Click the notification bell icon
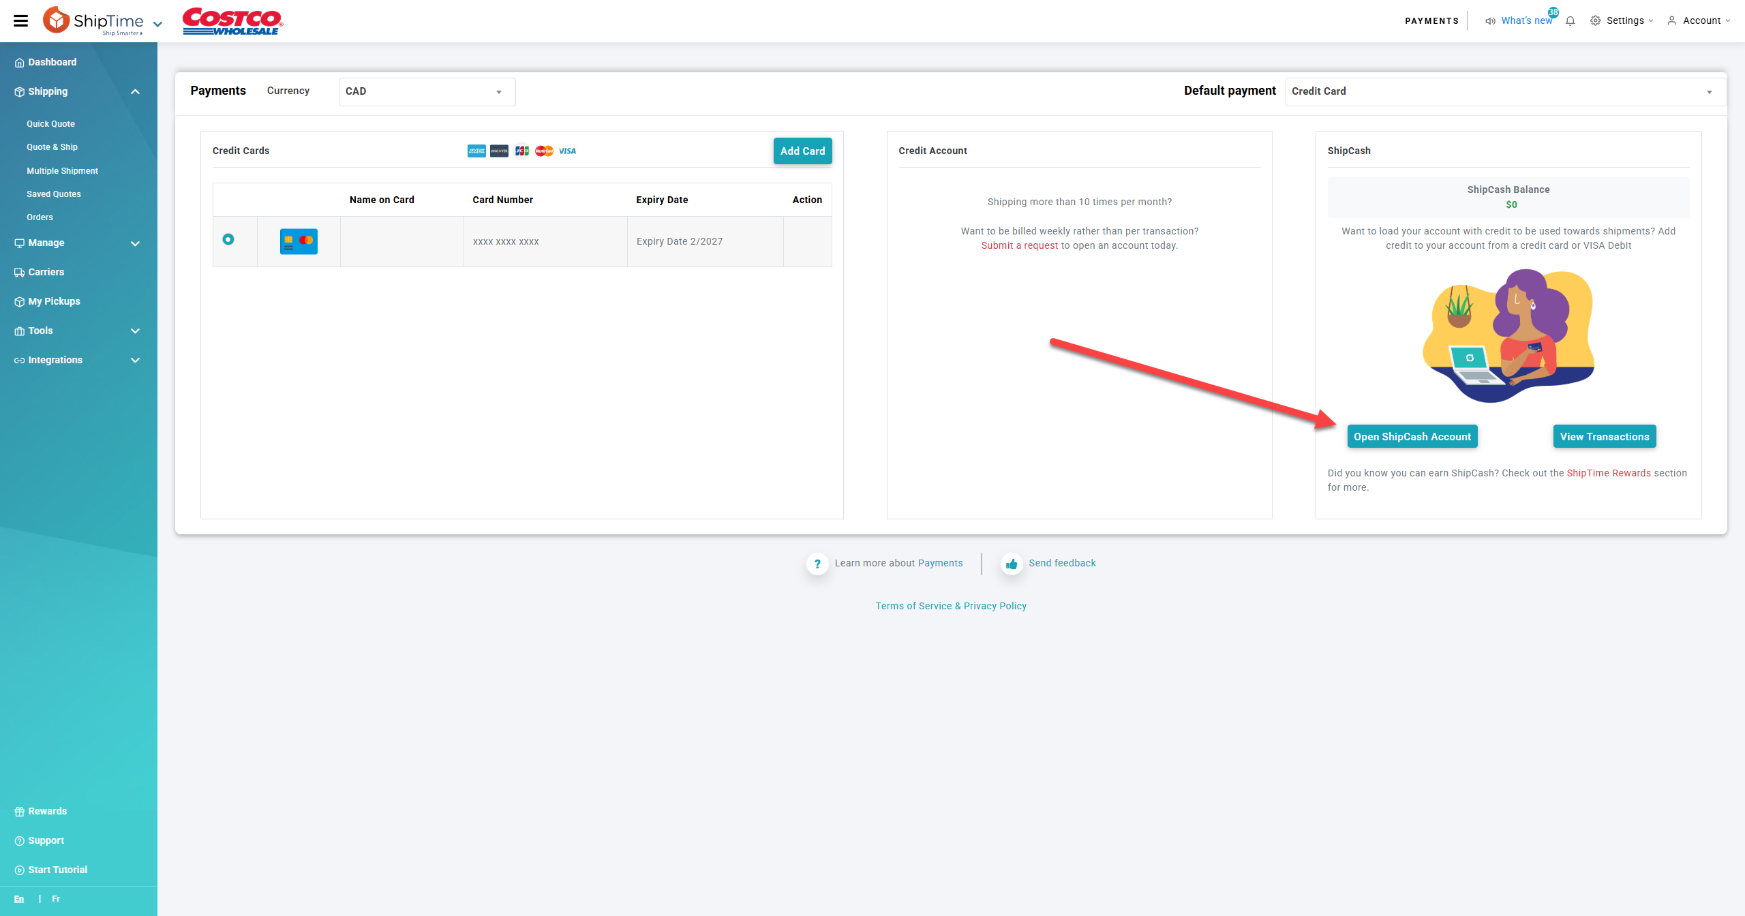1745x916 pixels. [1570, 21]
